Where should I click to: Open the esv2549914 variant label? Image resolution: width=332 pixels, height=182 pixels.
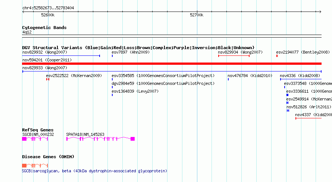(x=309, y=99)
